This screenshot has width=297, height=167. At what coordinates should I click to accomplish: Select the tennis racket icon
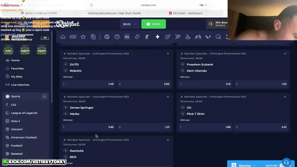178,37
